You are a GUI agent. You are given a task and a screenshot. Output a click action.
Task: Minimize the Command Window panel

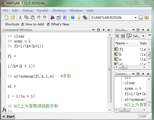[x=93, y=30]
